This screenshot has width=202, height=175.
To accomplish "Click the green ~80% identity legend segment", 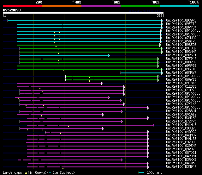I will pyautogui.click(x=140, y=6).
